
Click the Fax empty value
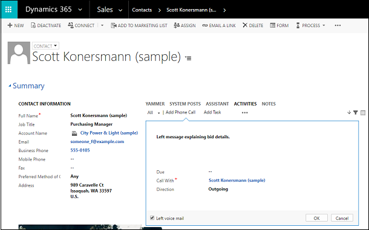(x=72, y=168)
